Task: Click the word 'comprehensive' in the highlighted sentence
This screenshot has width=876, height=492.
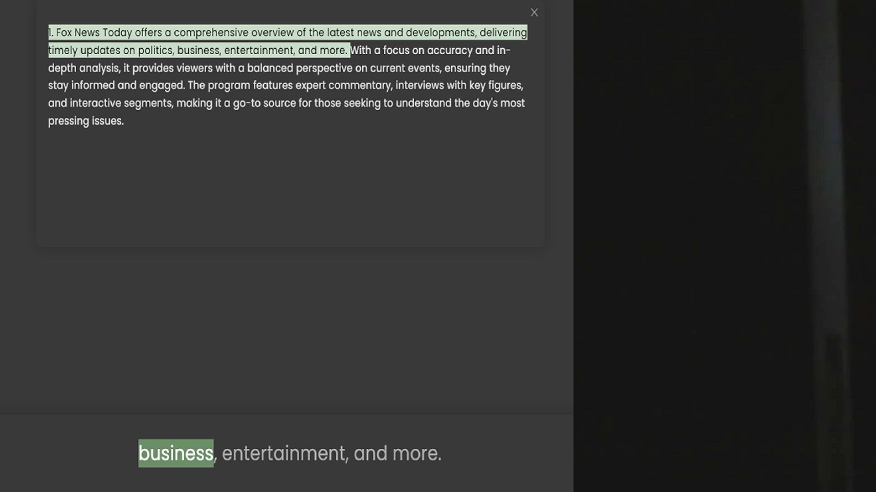Action: pos(211,33)
